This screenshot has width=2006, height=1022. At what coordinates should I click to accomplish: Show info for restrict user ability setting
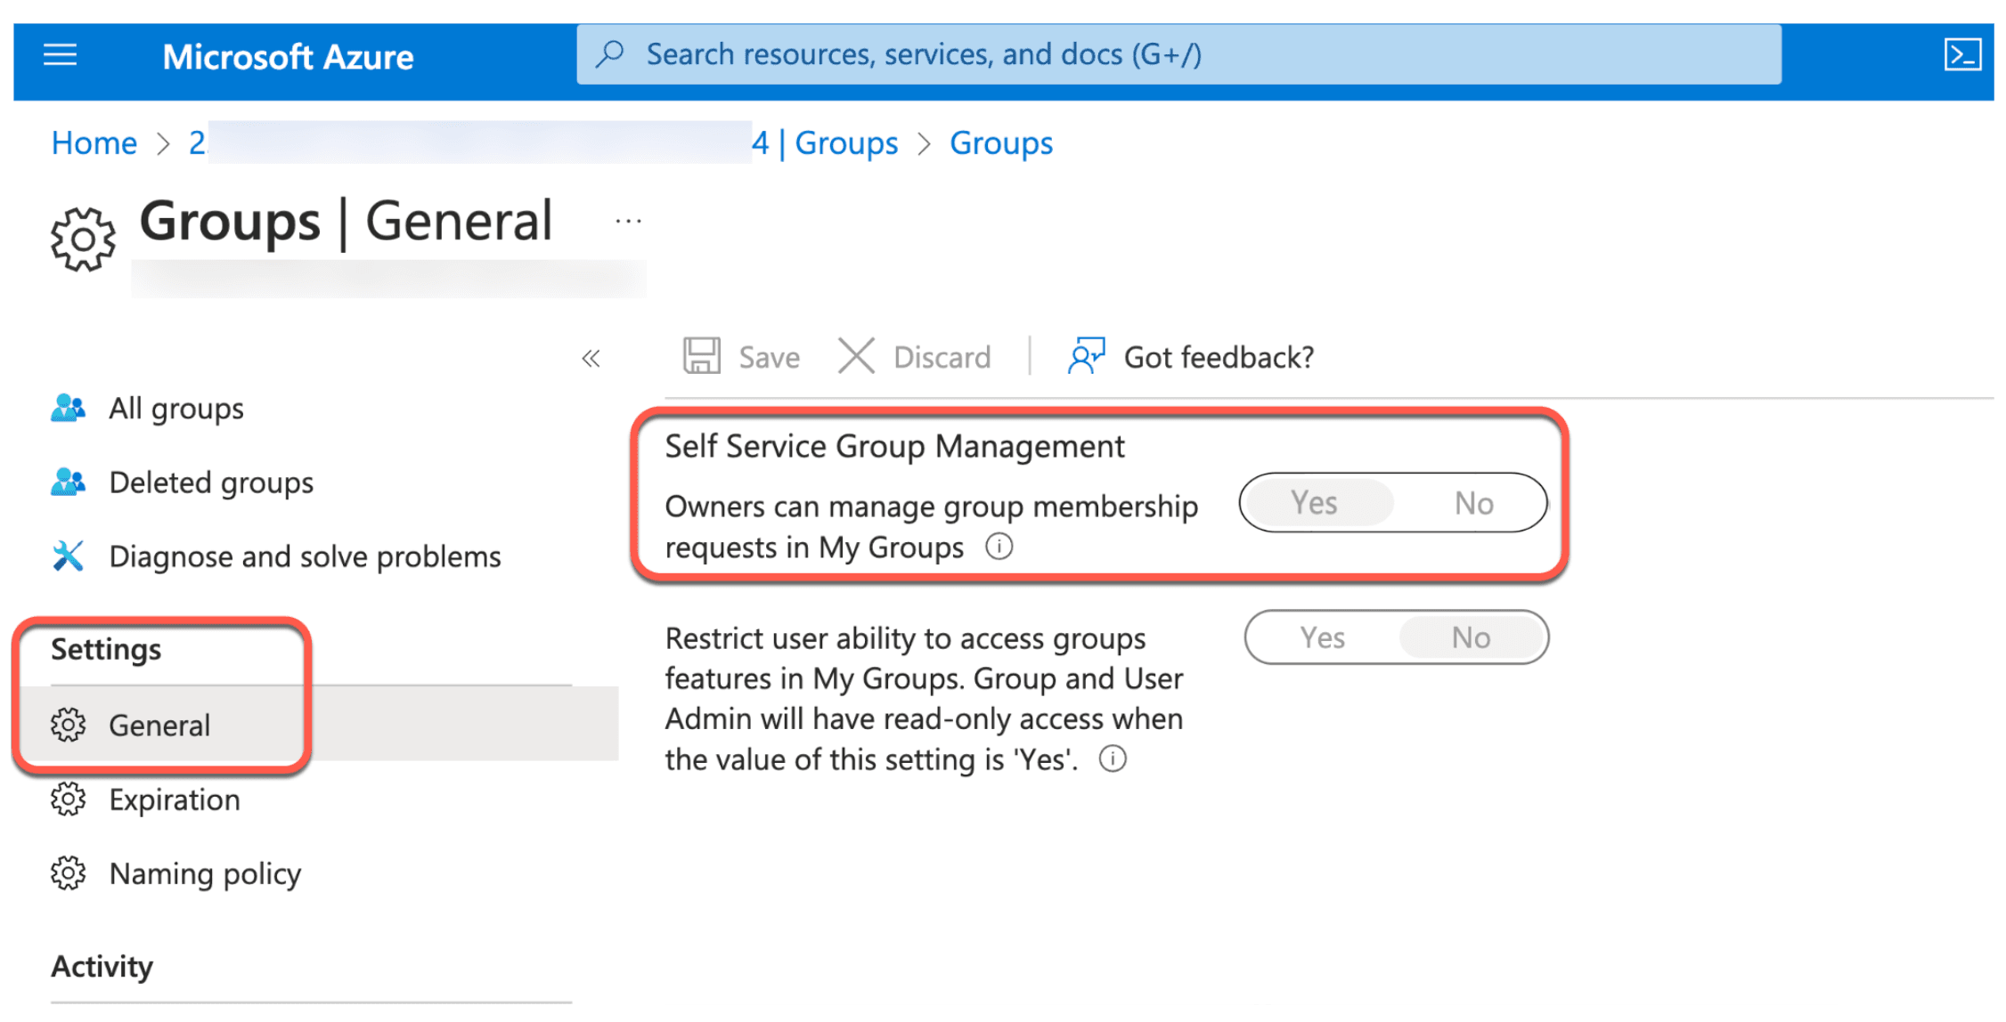pos(1113,758)
